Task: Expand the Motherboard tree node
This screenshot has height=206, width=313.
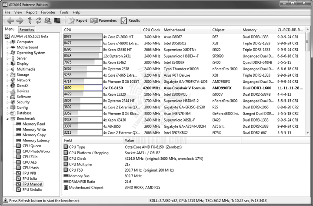Action: pos(7,47)
